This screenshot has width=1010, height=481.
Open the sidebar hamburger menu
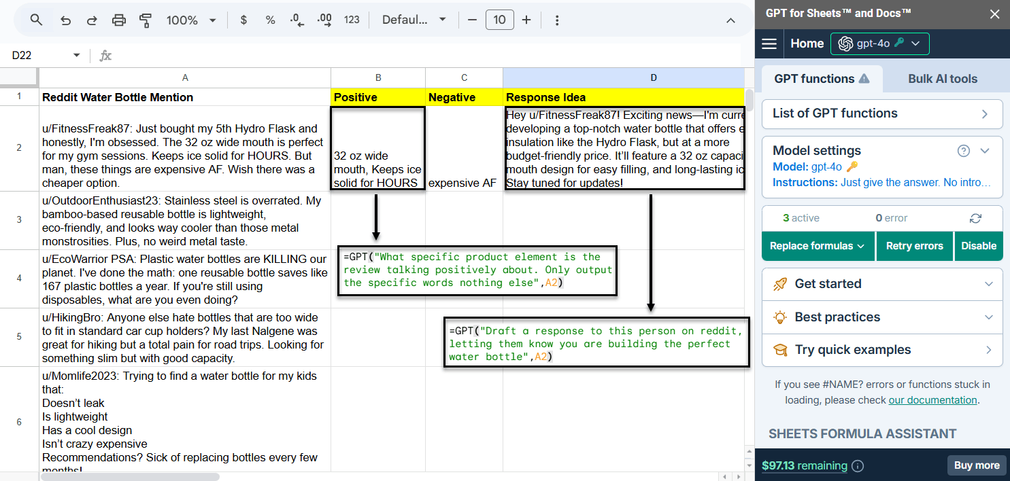click(769, 43)
